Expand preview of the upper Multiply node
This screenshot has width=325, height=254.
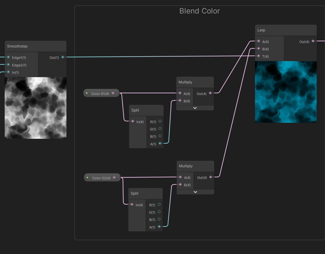click(195, 108)
